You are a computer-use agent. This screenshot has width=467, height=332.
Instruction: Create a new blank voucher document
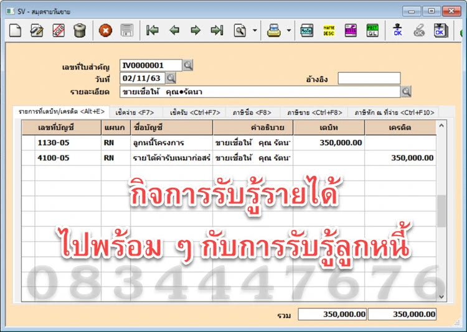coord(15,30)
